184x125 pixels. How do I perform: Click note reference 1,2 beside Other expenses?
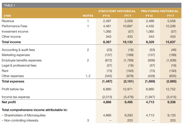(88, 76)
